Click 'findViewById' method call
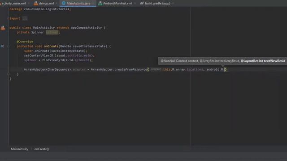 [x=53, y=60]
